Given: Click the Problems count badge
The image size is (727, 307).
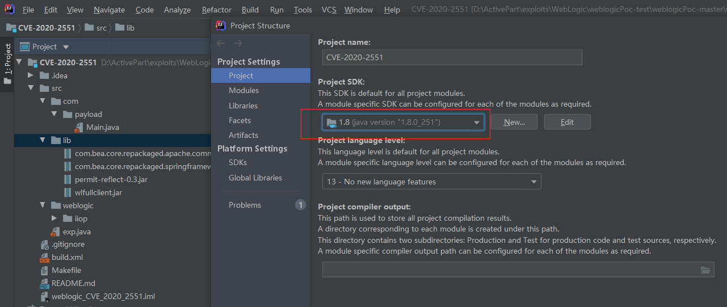Looking at the screenshot, I should (300, 205).
